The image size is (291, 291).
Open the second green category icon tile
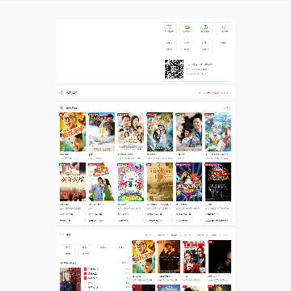[x=188, y=28]
